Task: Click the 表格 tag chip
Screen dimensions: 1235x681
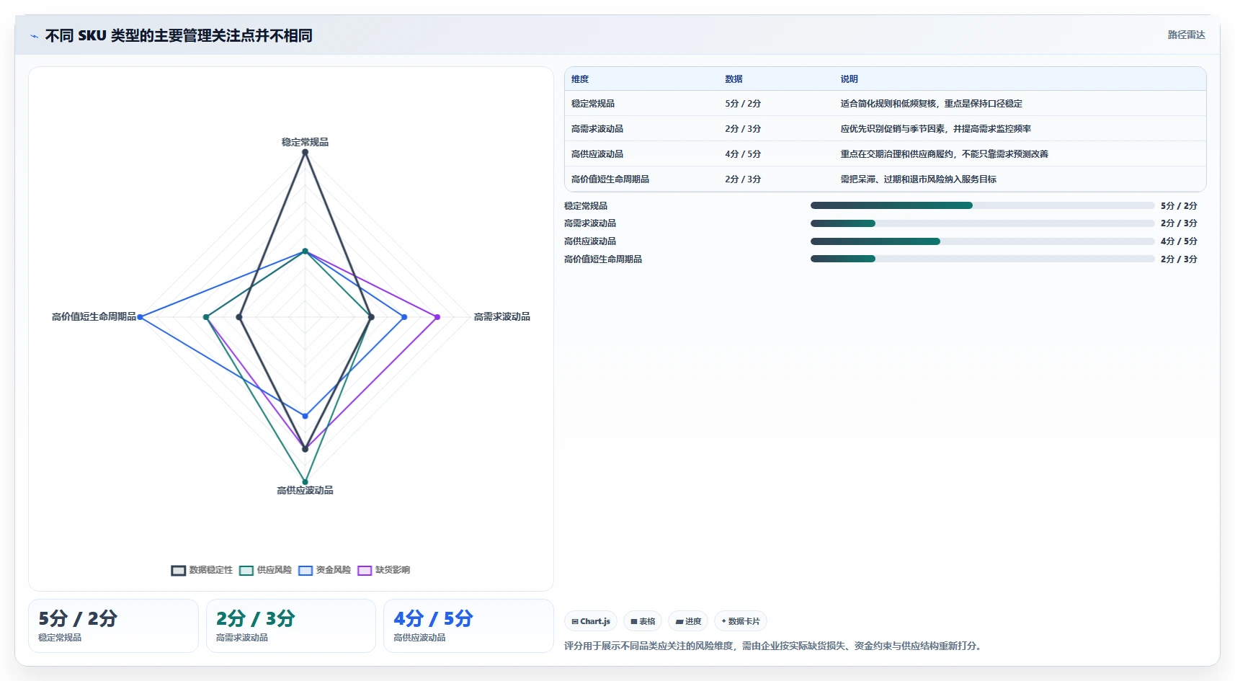Action: point(643,621)
